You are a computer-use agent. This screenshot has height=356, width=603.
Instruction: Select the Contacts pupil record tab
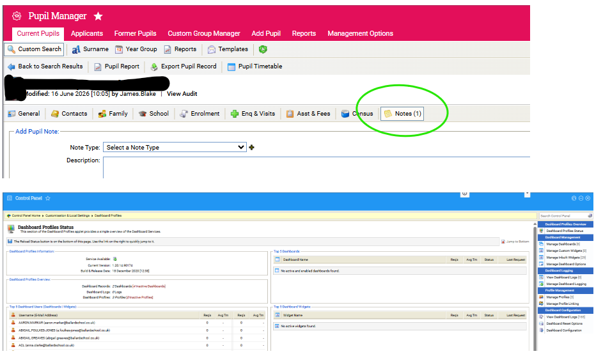tap(69, 114)
